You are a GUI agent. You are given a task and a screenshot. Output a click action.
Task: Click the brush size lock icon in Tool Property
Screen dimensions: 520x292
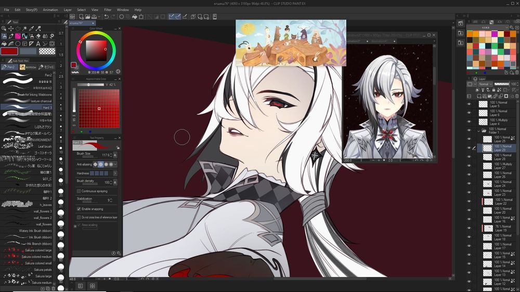118,147
